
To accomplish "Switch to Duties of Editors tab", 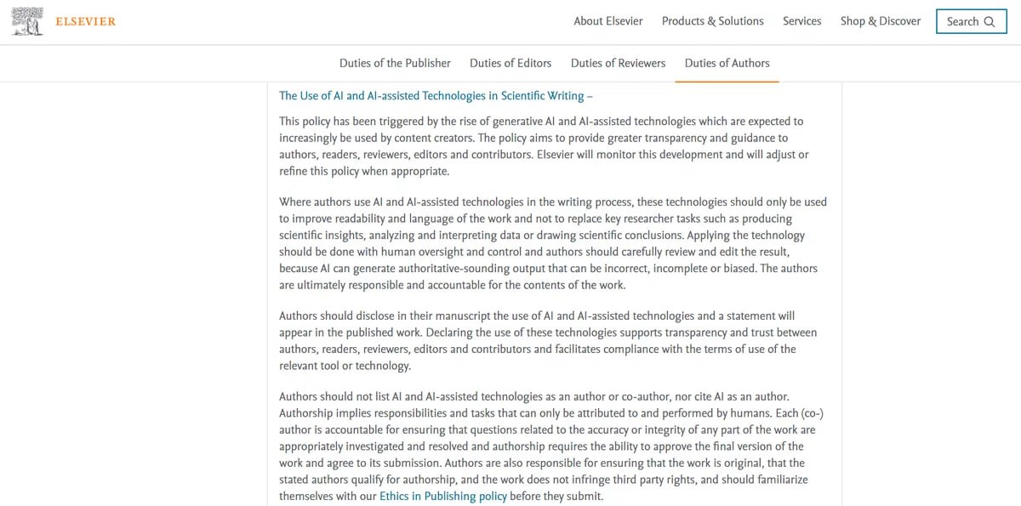I will click(510, 63).
